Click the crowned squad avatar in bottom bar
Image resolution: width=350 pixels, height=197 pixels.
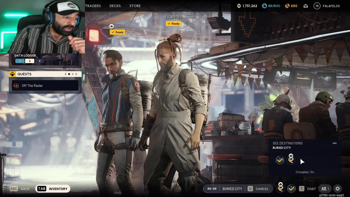(x=280, y=188)
